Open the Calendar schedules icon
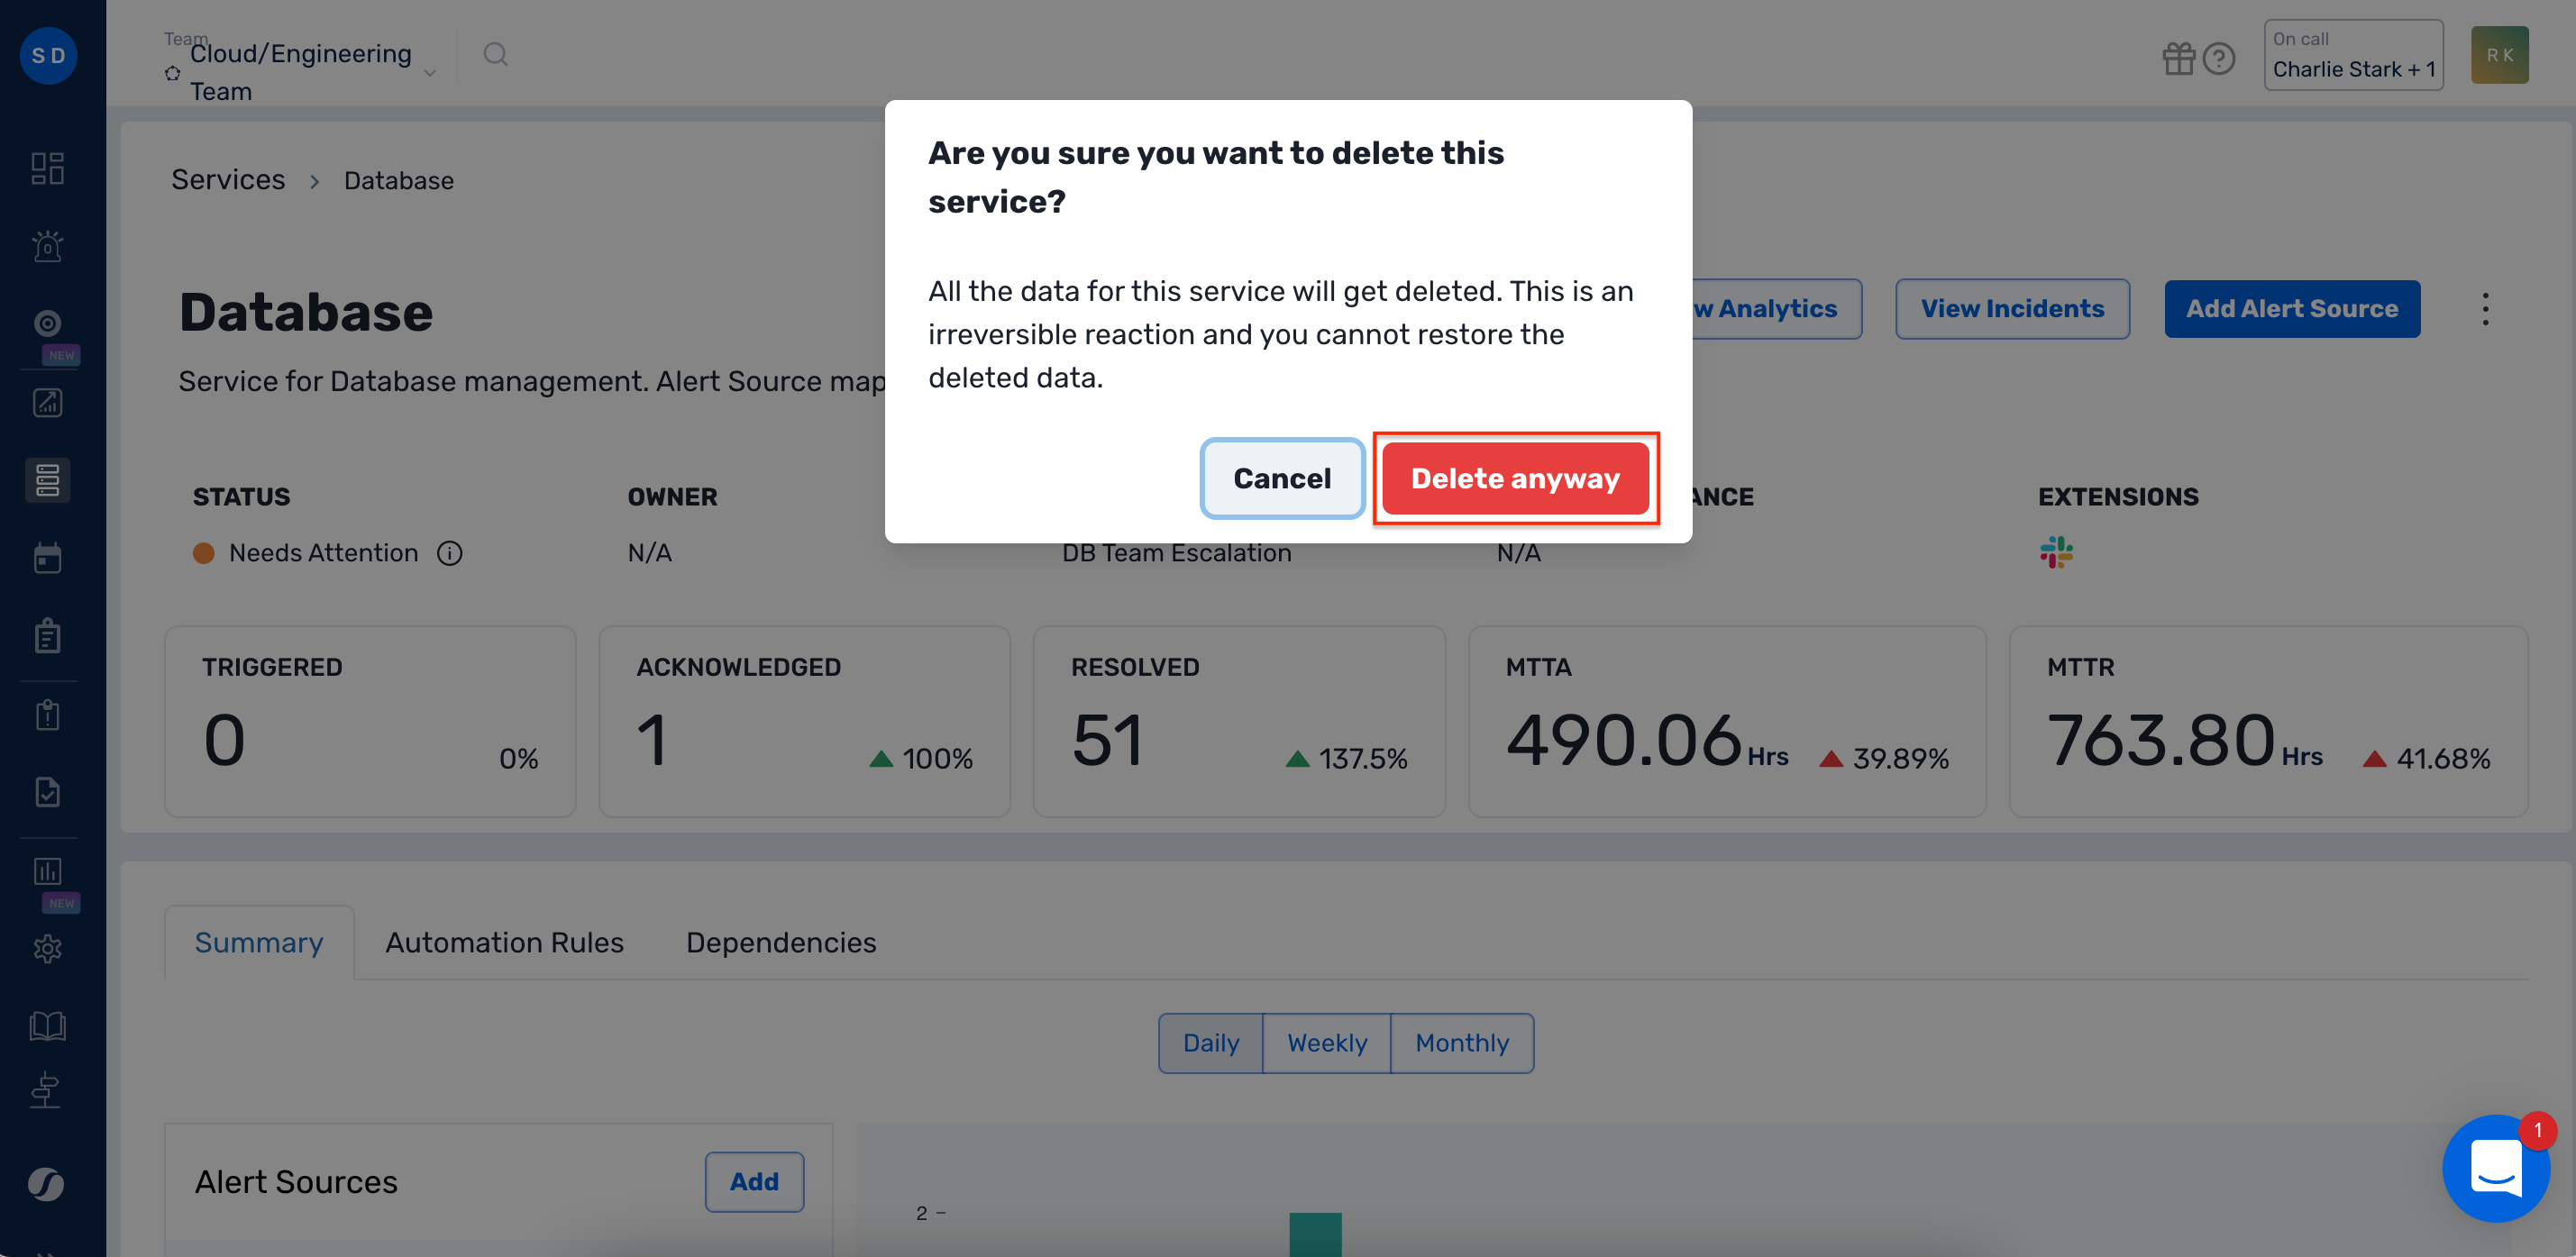The image size is (2576, 1257). tap(47, 557)
